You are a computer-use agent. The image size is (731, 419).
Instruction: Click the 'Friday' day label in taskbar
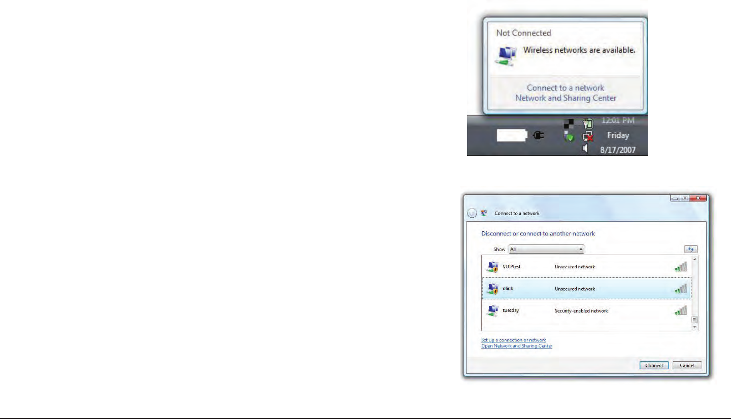(x=618, y=135)
